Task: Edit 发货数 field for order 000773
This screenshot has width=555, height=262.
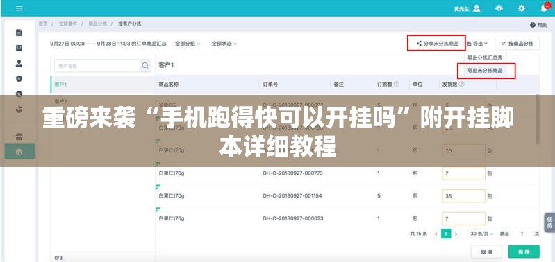Action: tap(464, 173)
